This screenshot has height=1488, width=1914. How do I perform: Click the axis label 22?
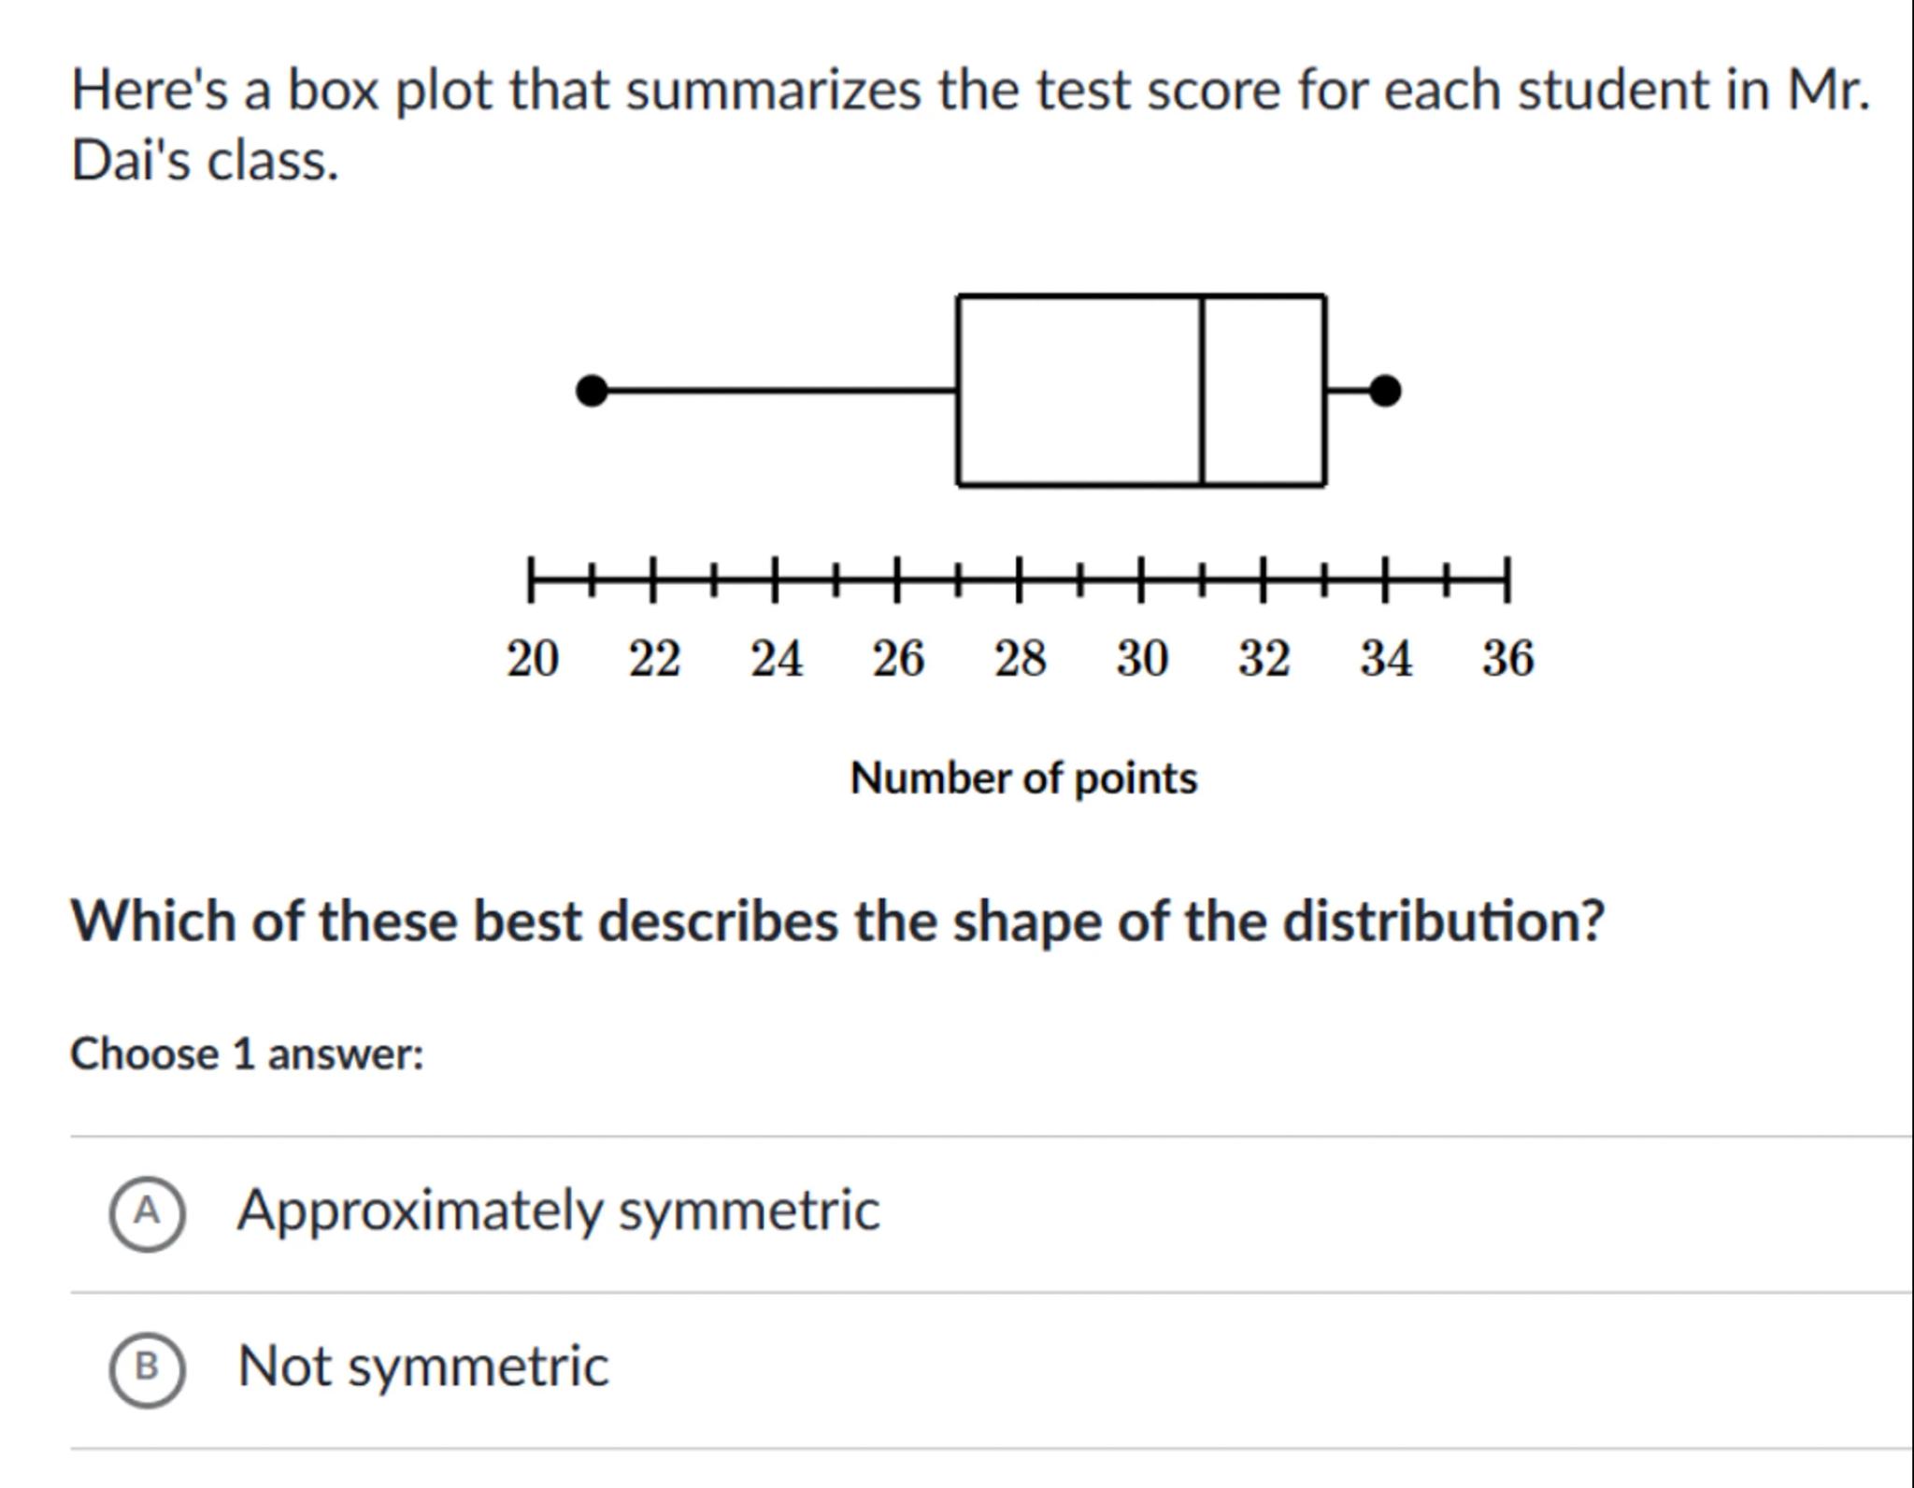pos(654,659)
